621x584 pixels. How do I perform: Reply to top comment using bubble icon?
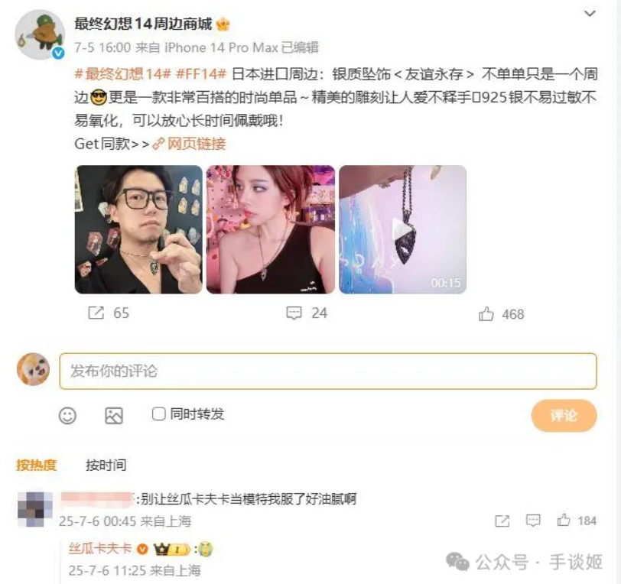tap(533, 521)
